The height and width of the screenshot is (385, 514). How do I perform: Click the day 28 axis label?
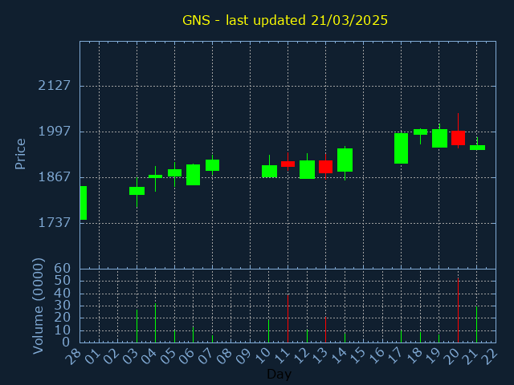(x=74, y=356)
